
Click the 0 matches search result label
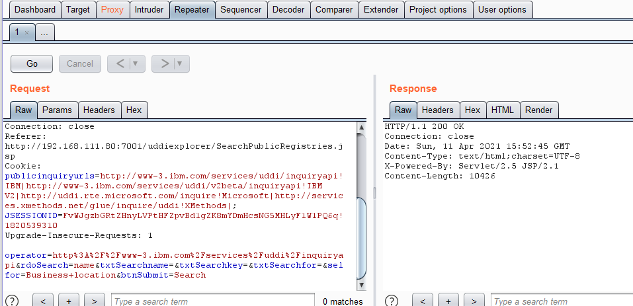tap(343, 301)
